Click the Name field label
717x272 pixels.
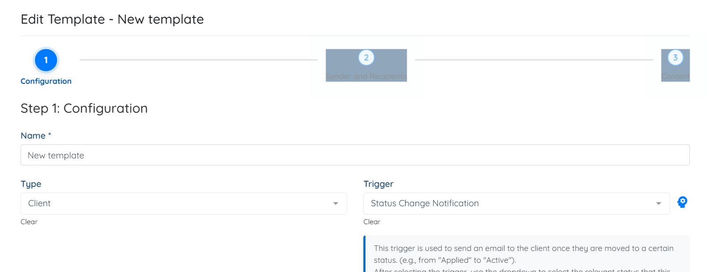[33, 136]
